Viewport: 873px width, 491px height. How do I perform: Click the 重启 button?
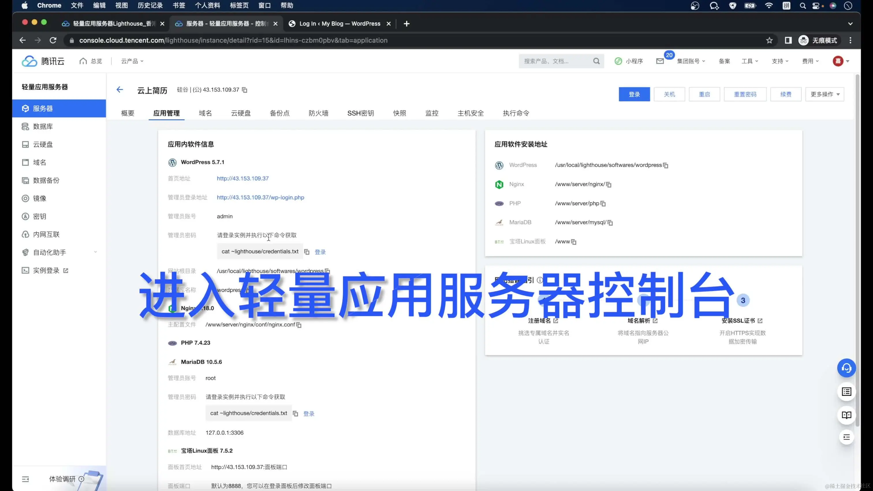tap(704, 94)
